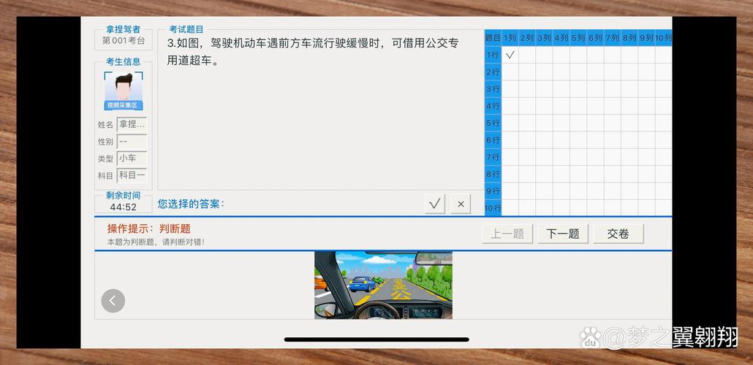
Task: Click the examinee avatar photo
Action: [123, 88]
